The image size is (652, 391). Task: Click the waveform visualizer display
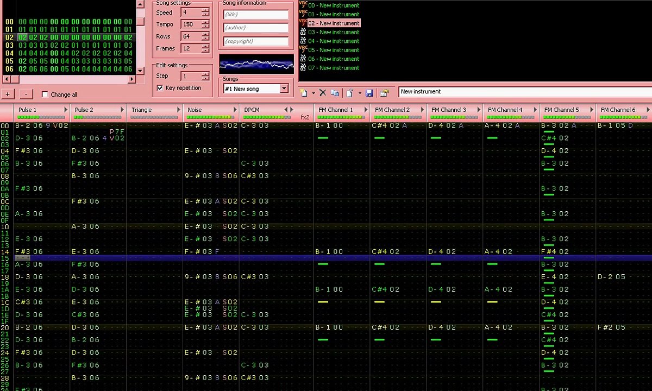256,64
